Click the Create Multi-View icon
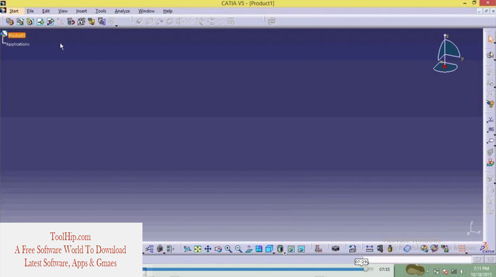Screen dimensions: 496x277 pyautogui.click(x=259, y=249)
